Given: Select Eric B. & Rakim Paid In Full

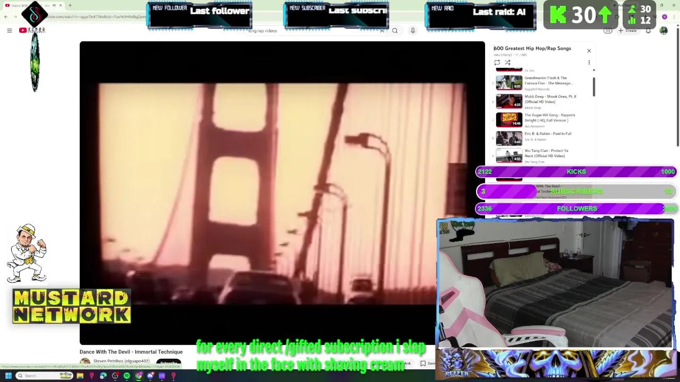Looking at the screenshot, I should [x=548, y=134].
